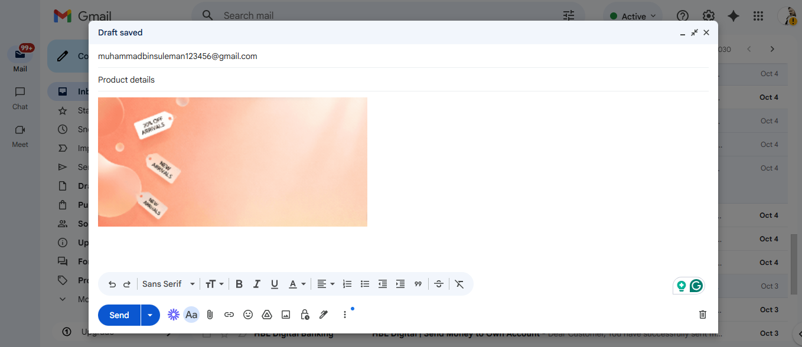Click the Grammarly icon in compose window
Viewport: 802px width, 347px height.
click(x=697, y=286)
